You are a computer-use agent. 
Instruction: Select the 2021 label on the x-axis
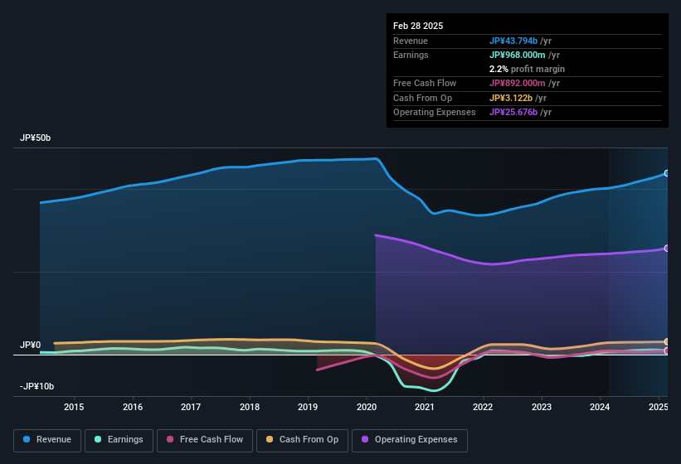(x=425, y=407)
